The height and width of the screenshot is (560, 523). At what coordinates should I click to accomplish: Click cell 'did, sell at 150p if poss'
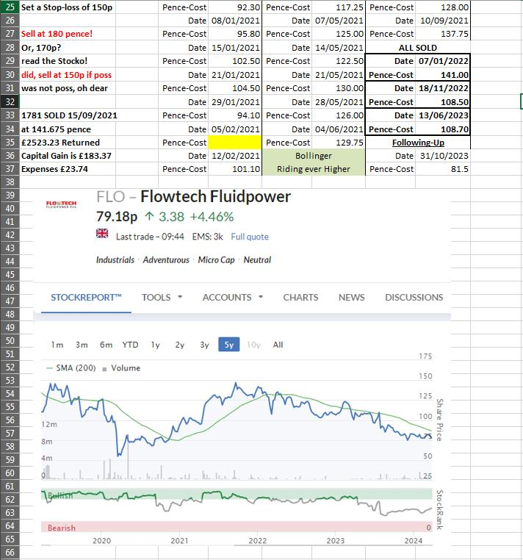tap(68, 75)
